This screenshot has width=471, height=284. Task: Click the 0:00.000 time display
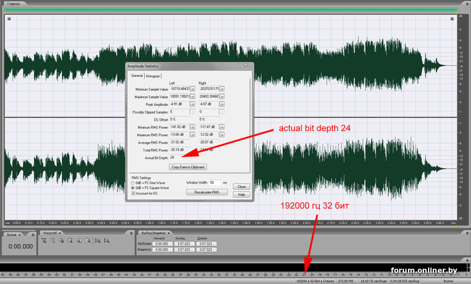pos(21,246)
